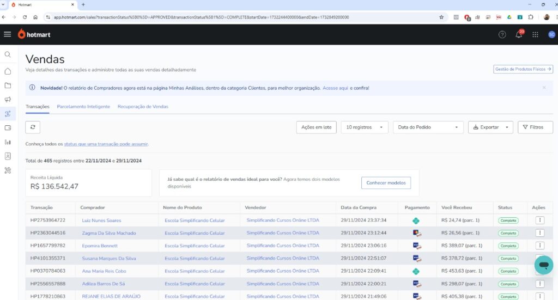
Task: Open the hamburger menu beside Hotmart logo
Action: point(8,34)
